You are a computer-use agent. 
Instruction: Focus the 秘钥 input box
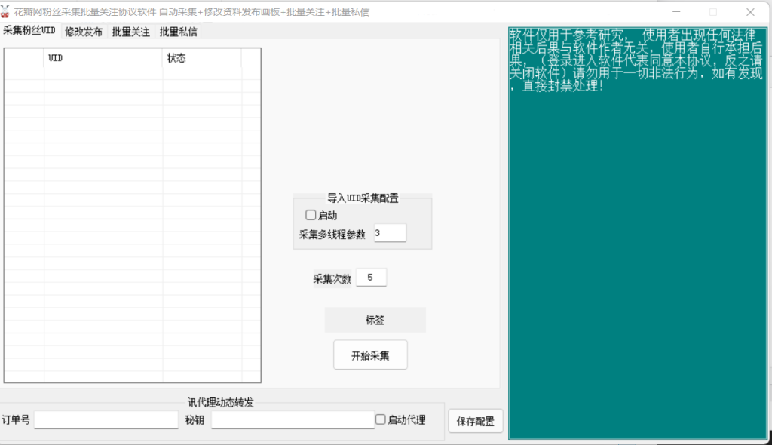click(x=293, y=420)
